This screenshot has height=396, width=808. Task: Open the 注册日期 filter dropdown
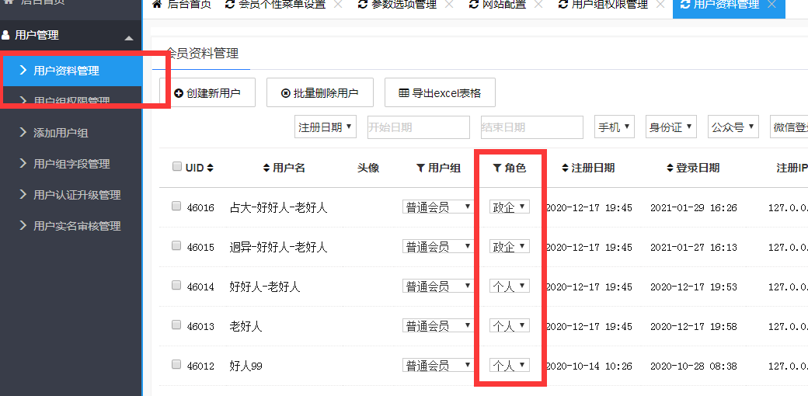point(326,127)
